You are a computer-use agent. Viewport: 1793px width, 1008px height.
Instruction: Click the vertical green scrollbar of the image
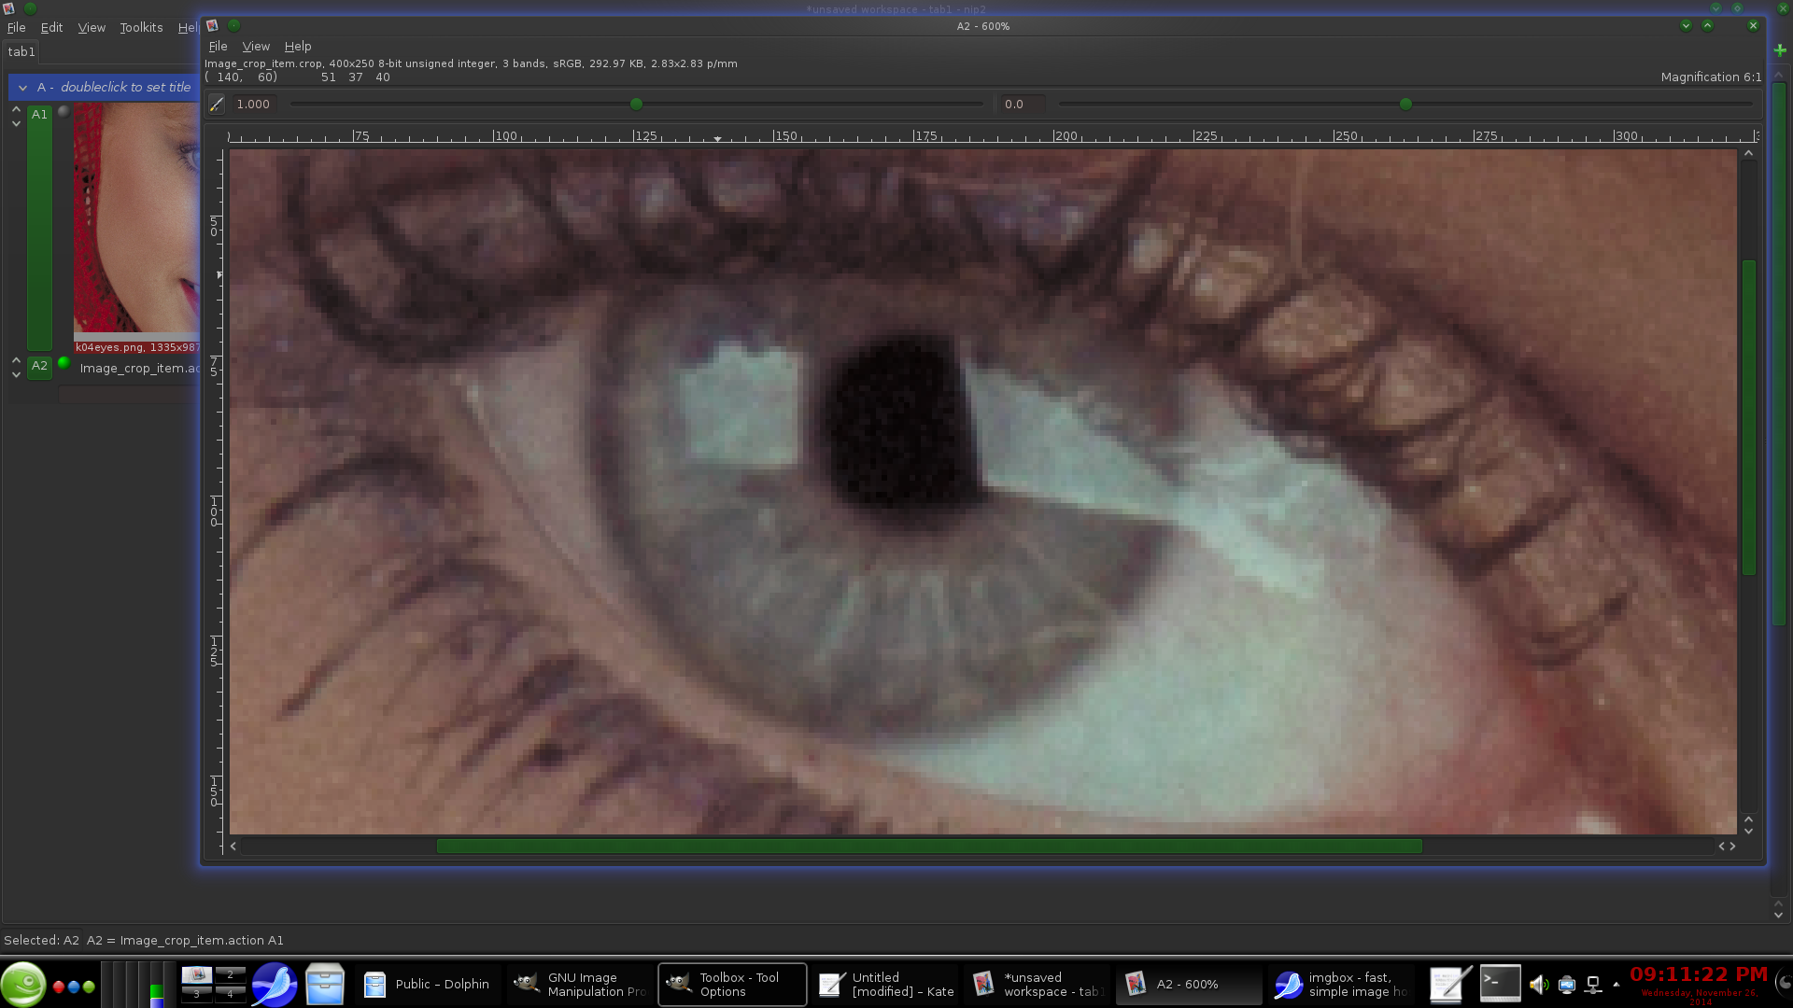pyautogui.click(x=1749, y=417)
